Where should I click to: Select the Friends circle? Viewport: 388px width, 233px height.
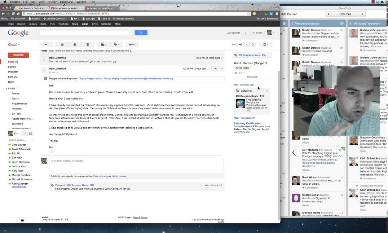coord(16,93)
